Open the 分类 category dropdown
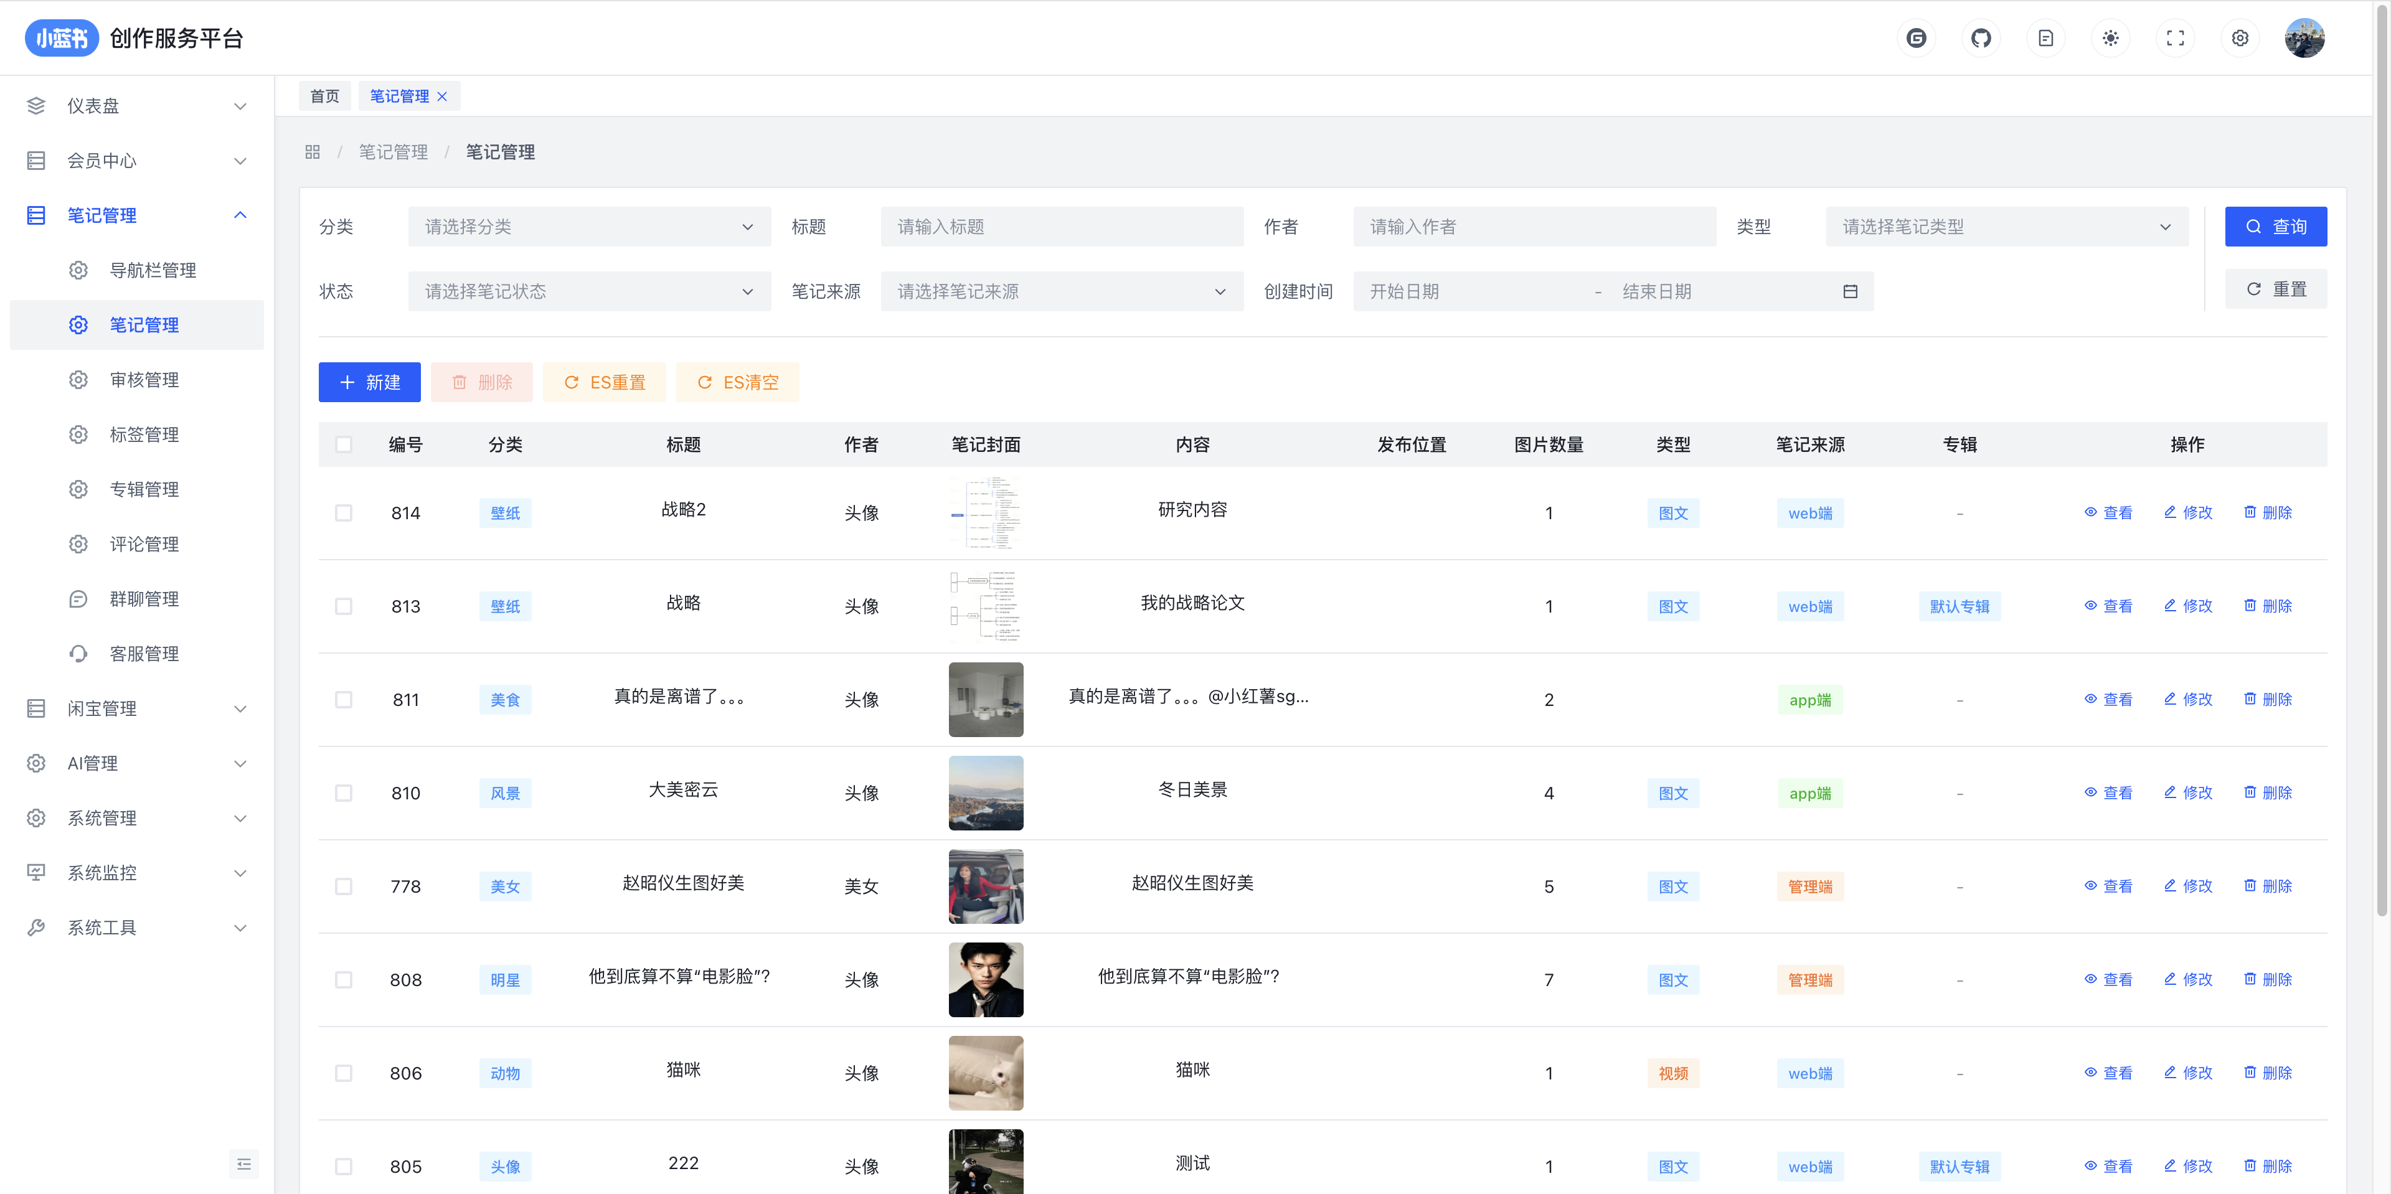The image size is (2391, 1194). click(588, 227)
